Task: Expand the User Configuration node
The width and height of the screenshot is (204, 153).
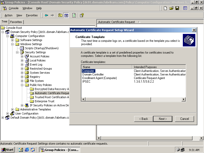Action: pos(8,113)
